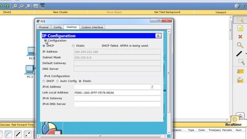The width and height of the screenshot is (247, 139).
Task: Click the Redo arrow icon in toolbar
Action: point(7,6)
